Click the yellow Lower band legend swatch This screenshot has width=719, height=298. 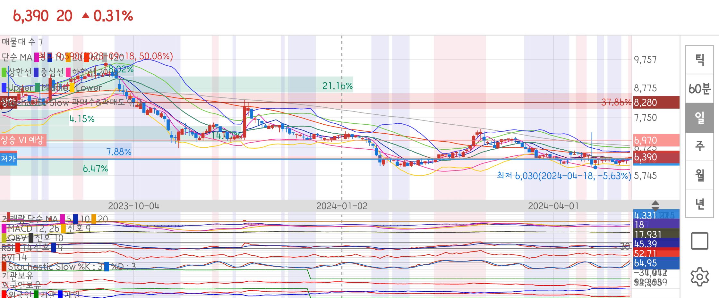(x=72, y=87)
